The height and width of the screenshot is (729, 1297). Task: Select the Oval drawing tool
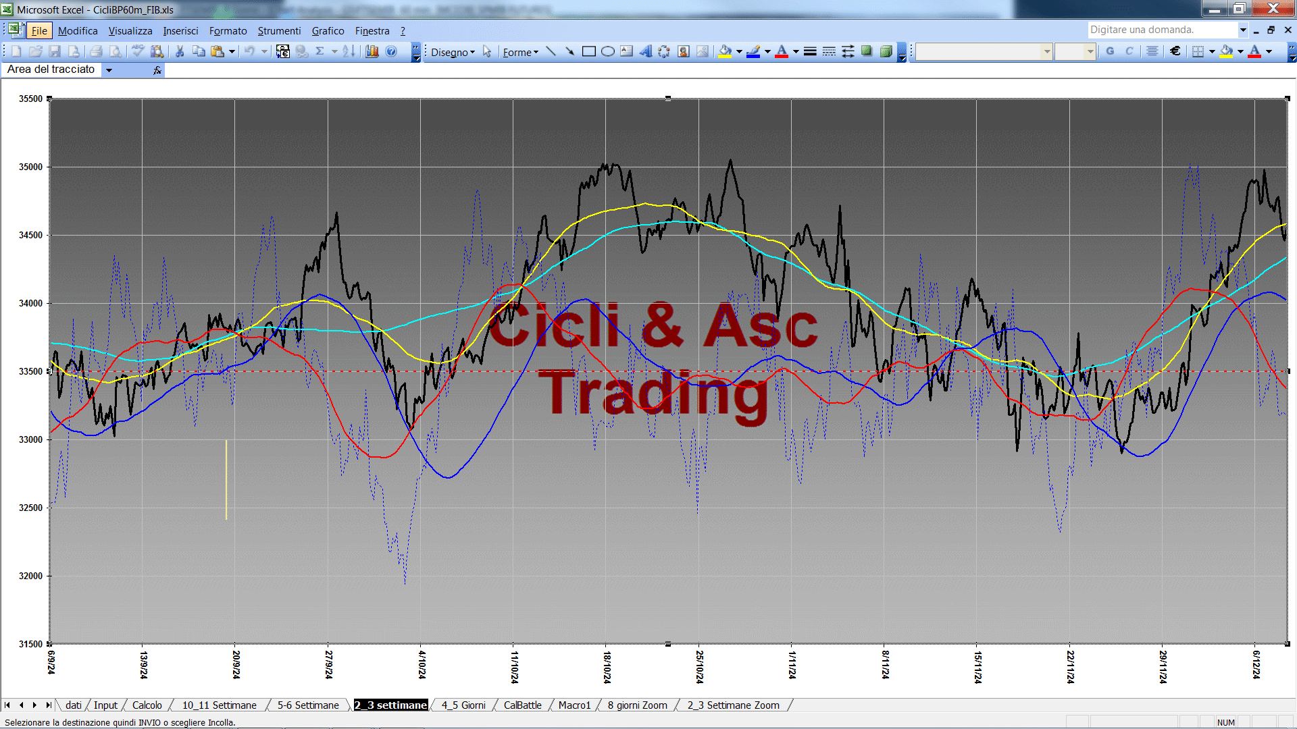tap(608, 51)
